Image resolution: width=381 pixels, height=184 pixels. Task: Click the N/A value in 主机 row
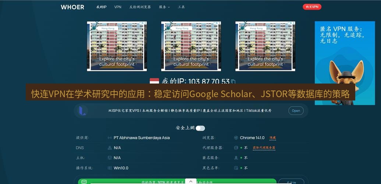(x=117, y=158)
